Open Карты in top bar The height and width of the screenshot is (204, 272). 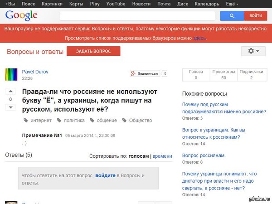76,4
